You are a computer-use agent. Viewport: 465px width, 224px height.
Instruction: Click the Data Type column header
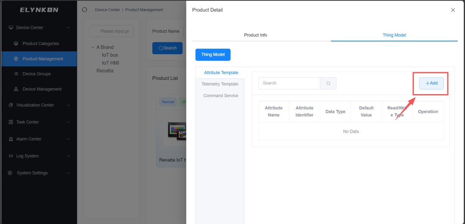[x=335, y=112]
